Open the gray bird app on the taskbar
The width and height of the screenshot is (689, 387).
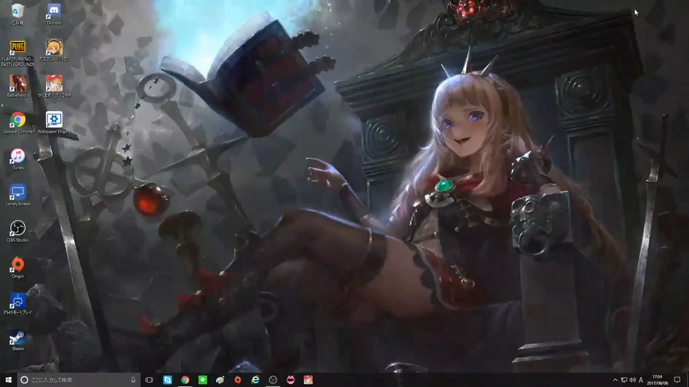[220, 380]
